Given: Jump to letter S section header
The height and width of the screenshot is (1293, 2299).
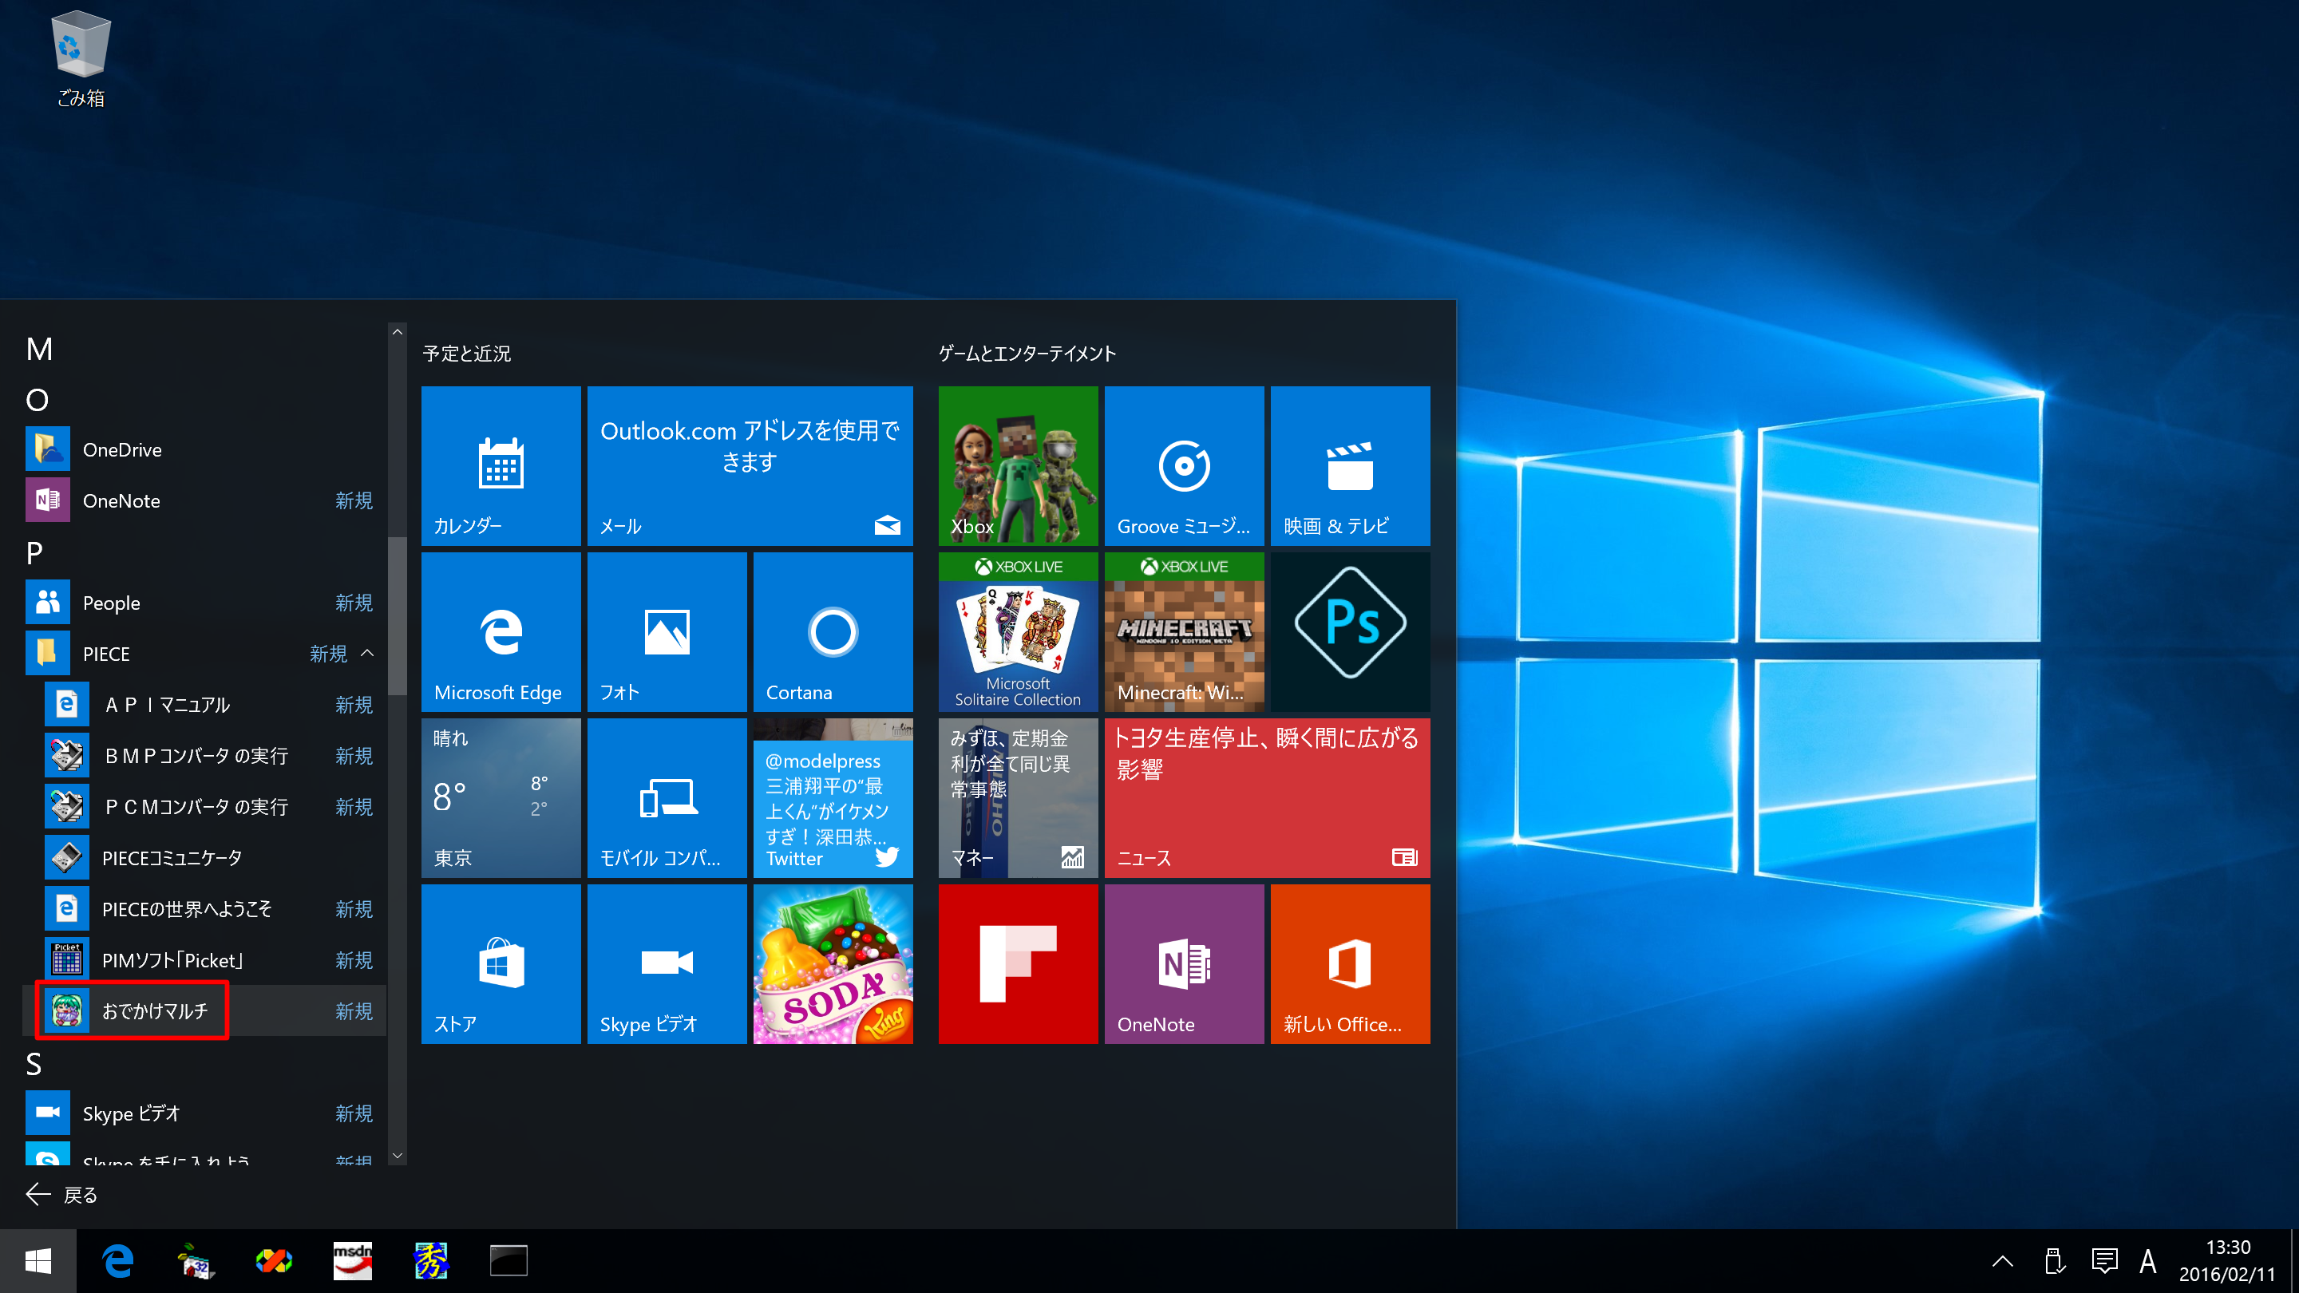Looking at the screenshot, I should pos(34,1063).
